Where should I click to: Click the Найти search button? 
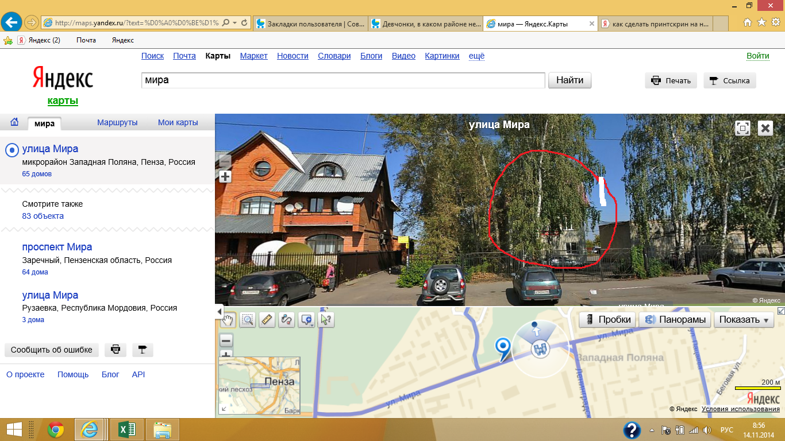coord(570,80)
